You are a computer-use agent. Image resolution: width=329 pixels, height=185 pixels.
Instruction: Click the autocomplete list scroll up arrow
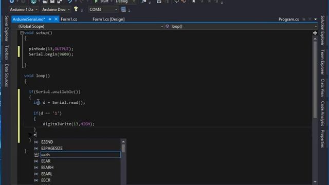click(x=123, y=142)
